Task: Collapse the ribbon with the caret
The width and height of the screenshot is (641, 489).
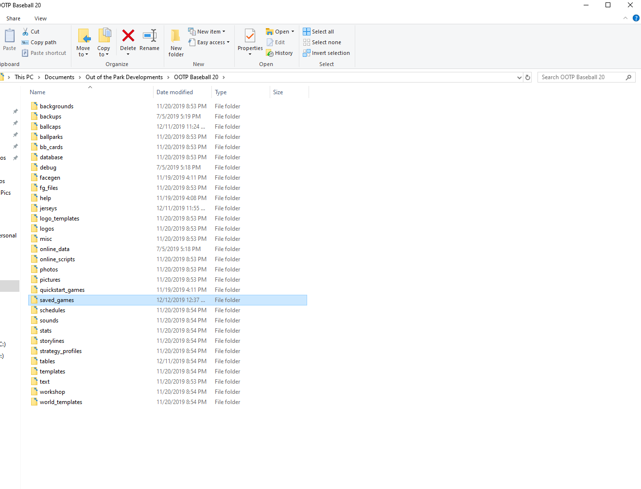Action: [625, 18]
